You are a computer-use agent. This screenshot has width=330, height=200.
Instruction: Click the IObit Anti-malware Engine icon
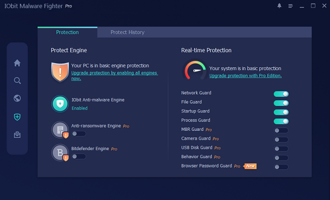60,104
